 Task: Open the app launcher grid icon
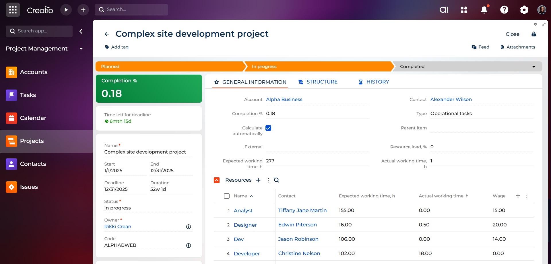pos(13,10)
